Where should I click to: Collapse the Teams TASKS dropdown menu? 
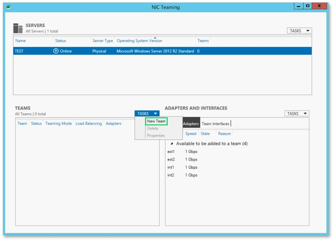click(147, 113)
